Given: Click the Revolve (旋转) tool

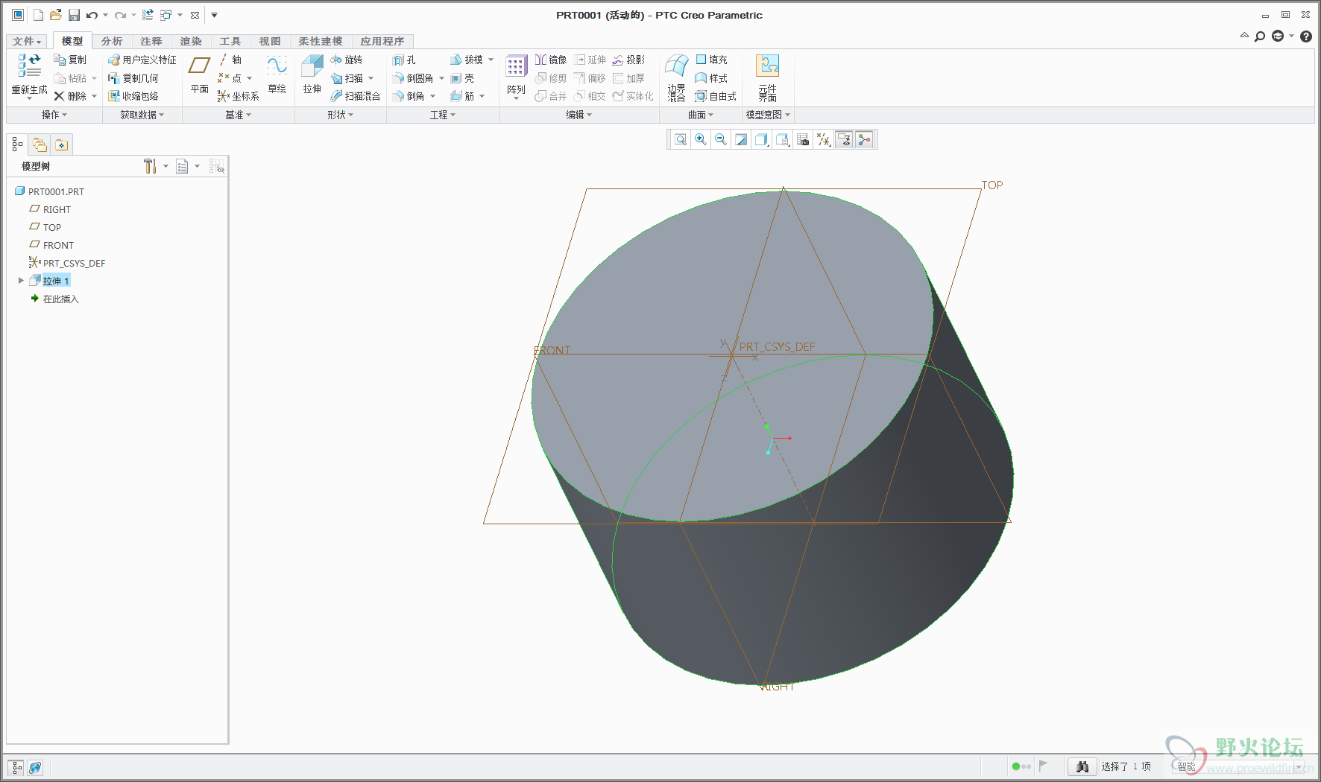Looking at the screenshot, I should (x=347, y=60).
